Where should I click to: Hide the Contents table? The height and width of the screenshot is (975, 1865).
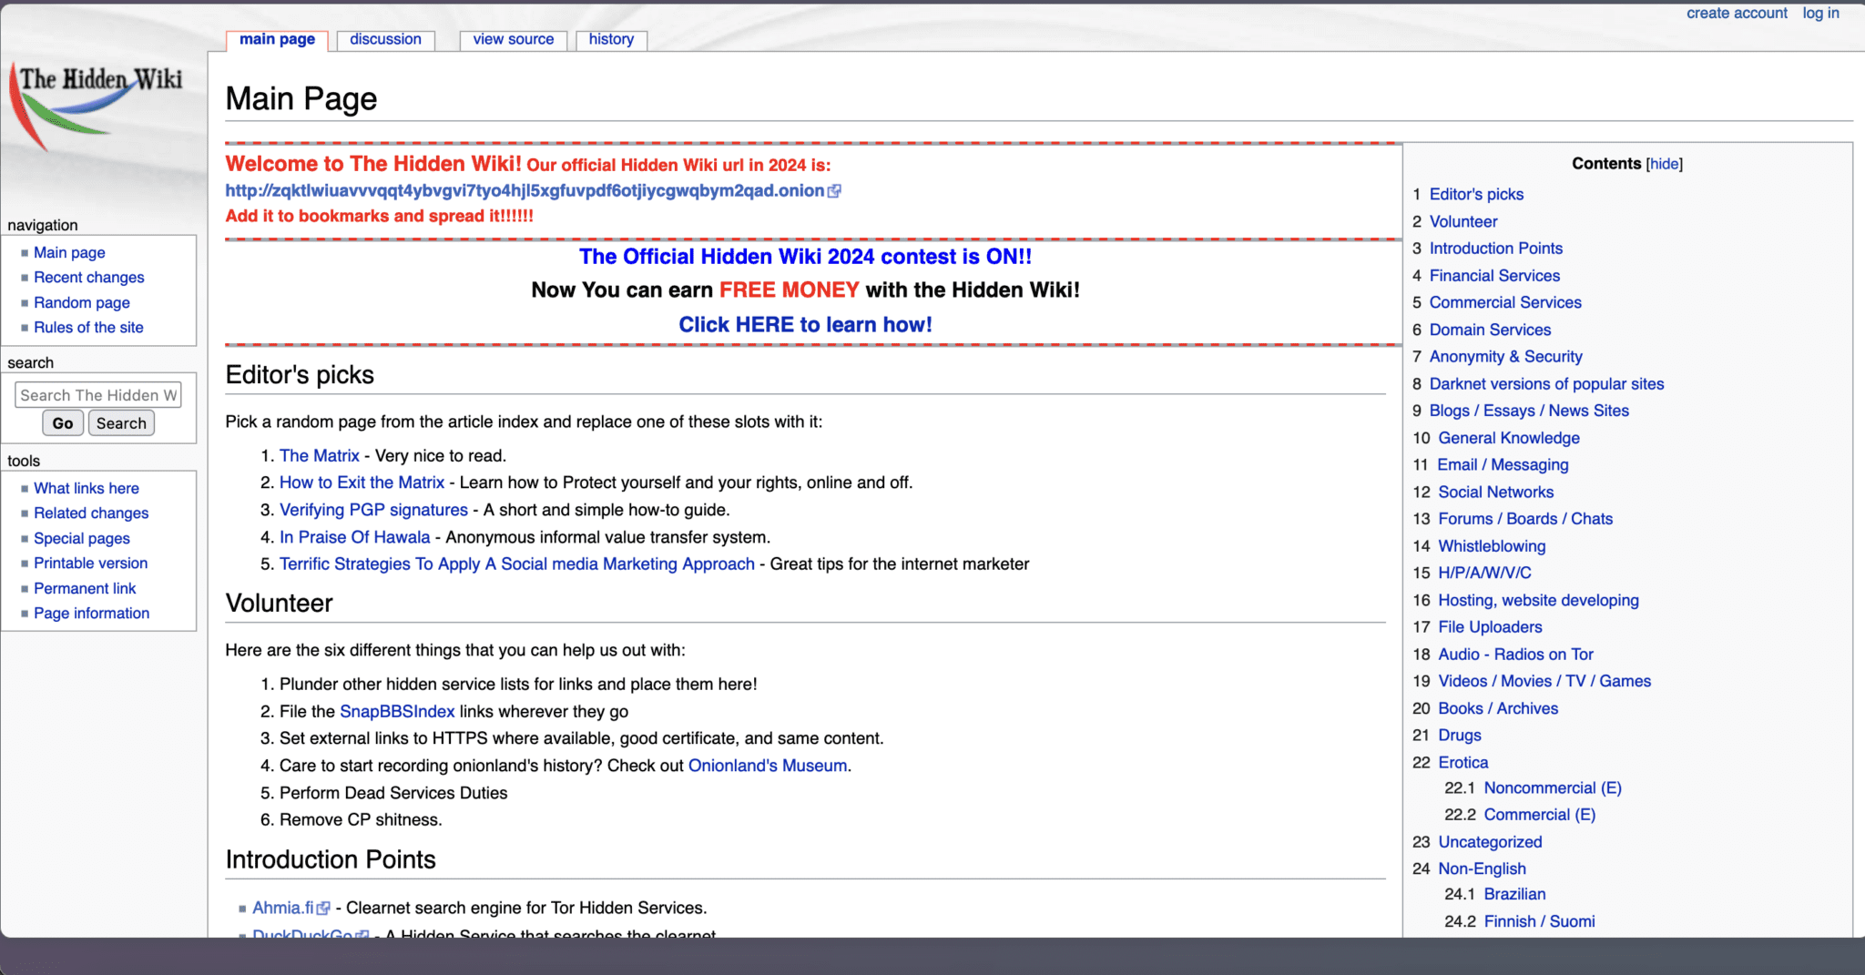[1664, 164]
